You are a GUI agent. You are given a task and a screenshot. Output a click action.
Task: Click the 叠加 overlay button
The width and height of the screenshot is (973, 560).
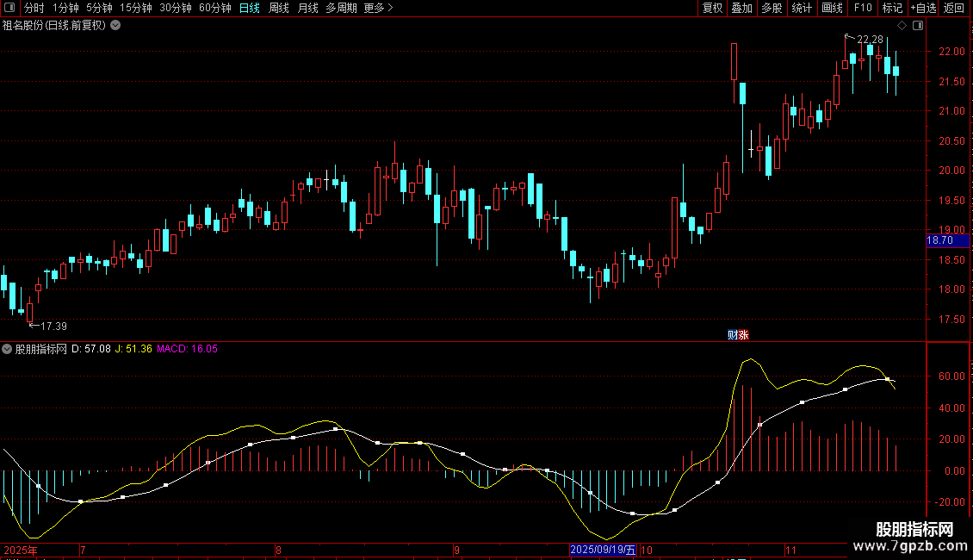coord(741,8)
